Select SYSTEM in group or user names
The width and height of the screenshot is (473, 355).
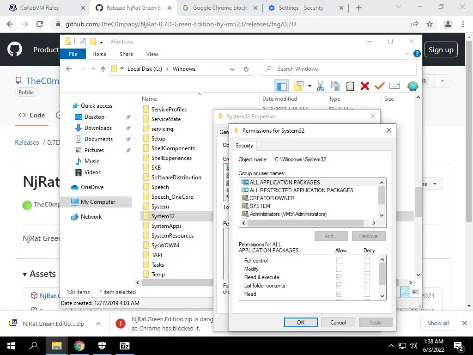pyautogui.click(x=260, y=206)
